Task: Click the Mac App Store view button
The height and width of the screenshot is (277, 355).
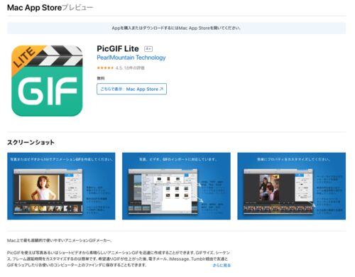Action: click(131, 89)
